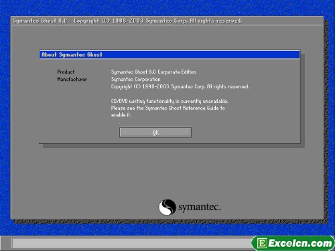The width and height of the screenshot is (335, 251).
Task: Click the copyright text in main title bar
Action: (157, 21)
